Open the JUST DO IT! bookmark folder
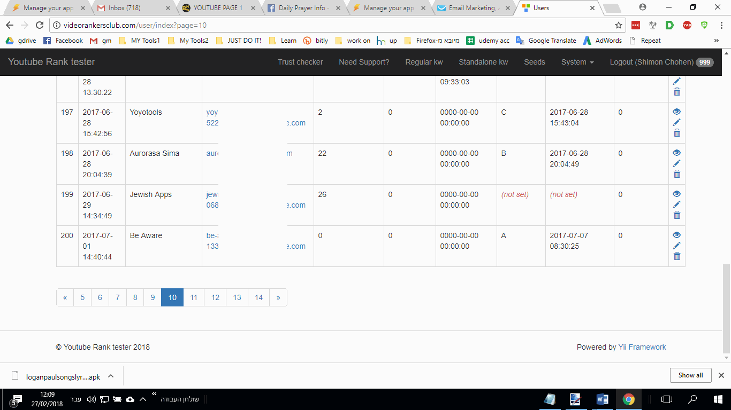This screenshot has height=410, width=731. pyautogui.click(x=239, y=41)
